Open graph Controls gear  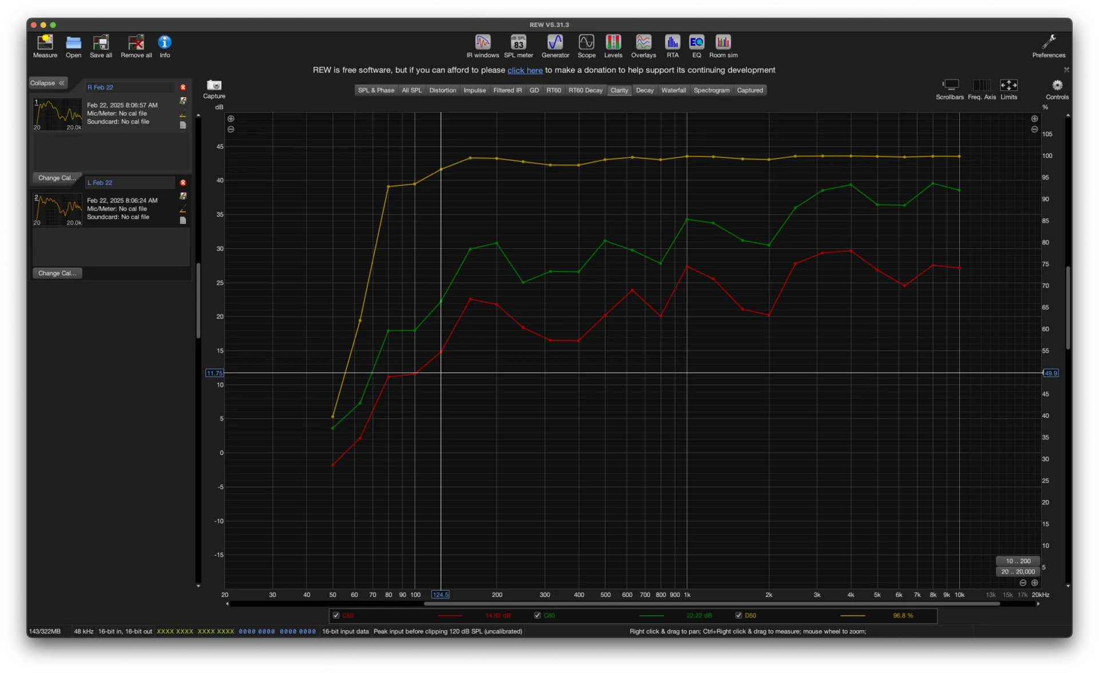[x=1057, y=86]
